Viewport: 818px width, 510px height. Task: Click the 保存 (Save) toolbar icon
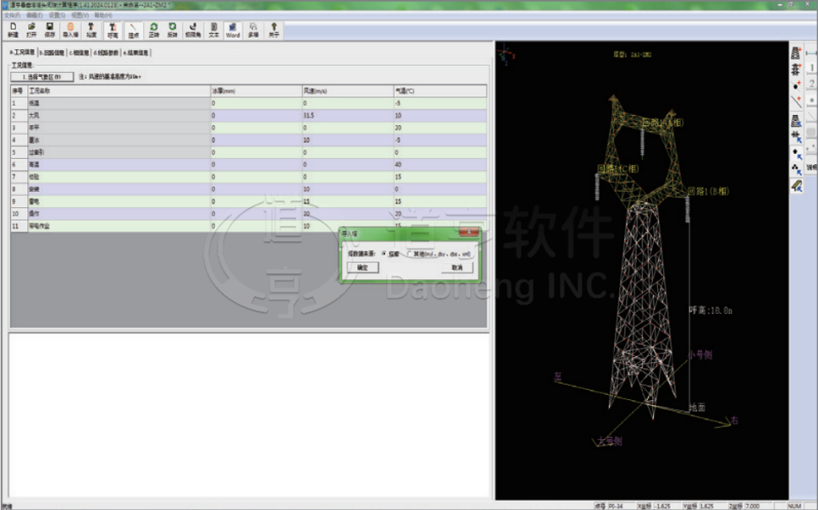coord(50,30)
